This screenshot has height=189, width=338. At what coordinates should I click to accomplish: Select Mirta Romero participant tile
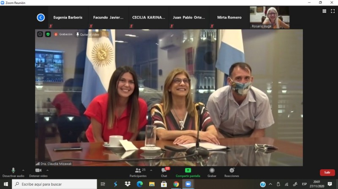pos(229,17)
